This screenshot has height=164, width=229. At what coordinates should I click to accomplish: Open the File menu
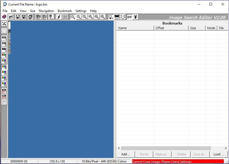(5, 11)
